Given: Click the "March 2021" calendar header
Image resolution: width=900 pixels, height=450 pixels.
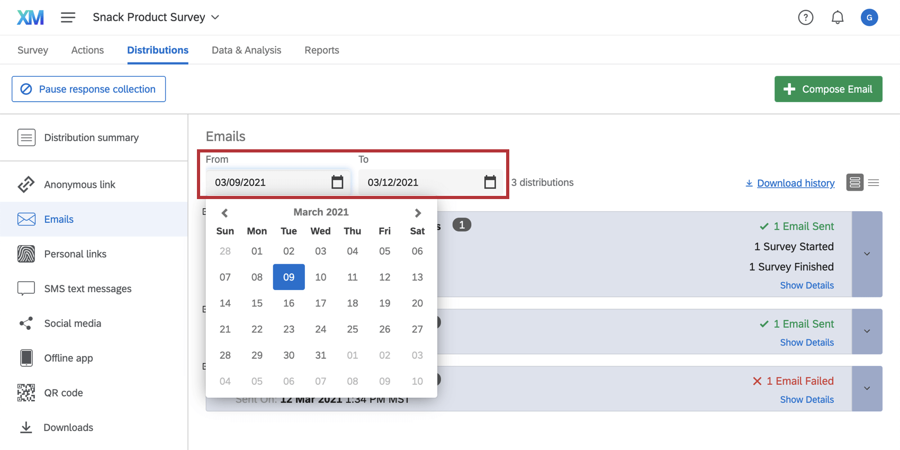Looking at the screenshot, I should (321, 212).
